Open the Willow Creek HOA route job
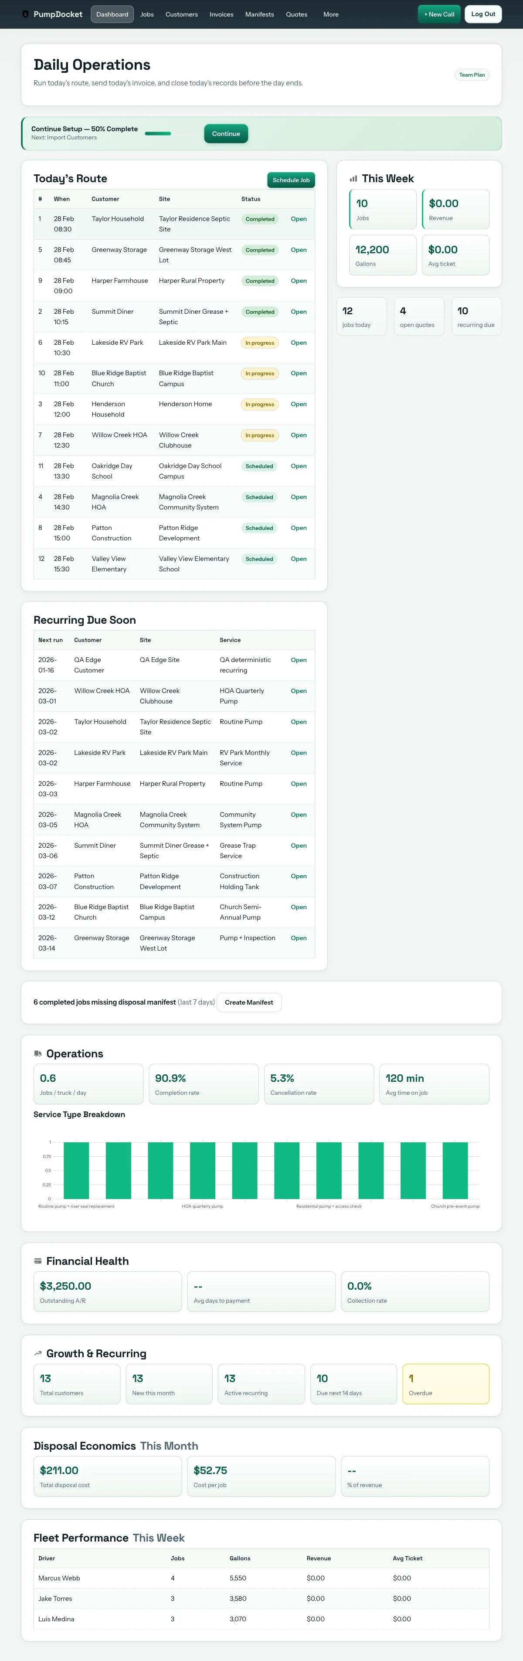The width and height of the screenshot is (523, 1661). coord(299,435)
